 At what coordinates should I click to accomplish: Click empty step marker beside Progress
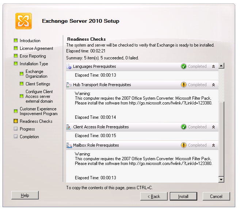pos(16,129)
